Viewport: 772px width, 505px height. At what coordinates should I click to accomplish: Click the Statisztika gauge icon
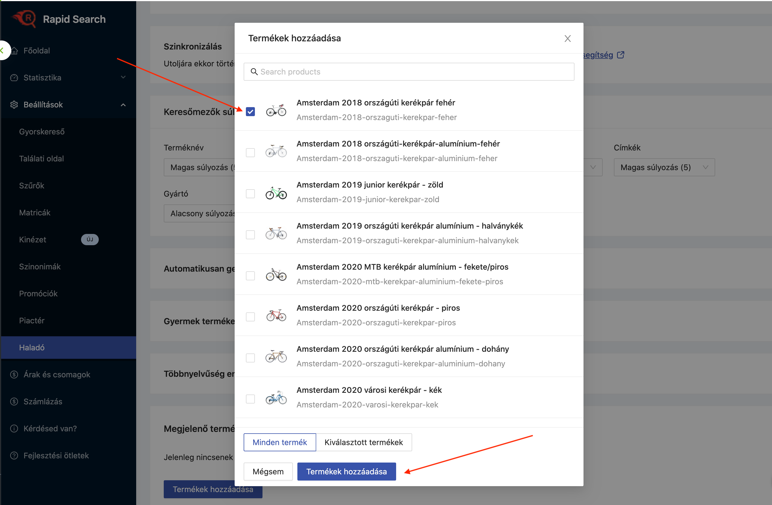tap(14, 78)
